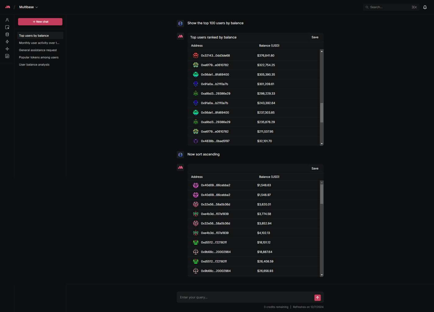Select address 0x56de1...8fd69400 at $305,390.35
Screen dimensions: 434x312
coord(215,74)
